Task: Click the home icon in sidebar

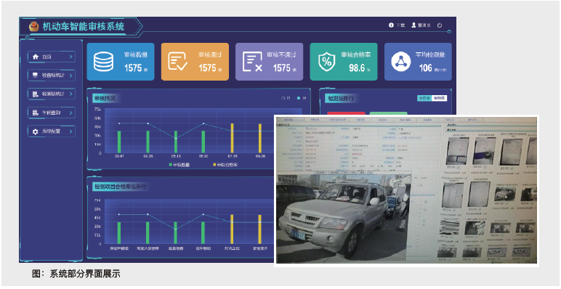Action: (36, 57)
